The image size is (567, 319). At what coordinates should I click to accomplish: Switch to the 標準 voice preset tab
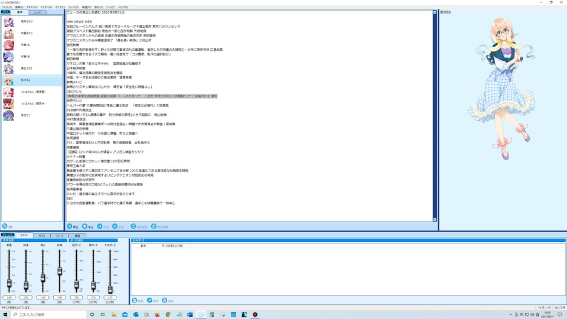point(19,12)
